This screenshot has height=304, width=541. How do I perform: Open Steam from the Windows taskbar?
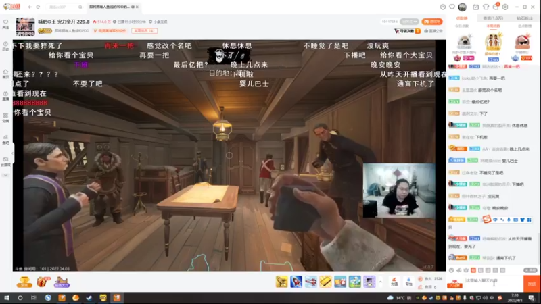tap(89, 298)
